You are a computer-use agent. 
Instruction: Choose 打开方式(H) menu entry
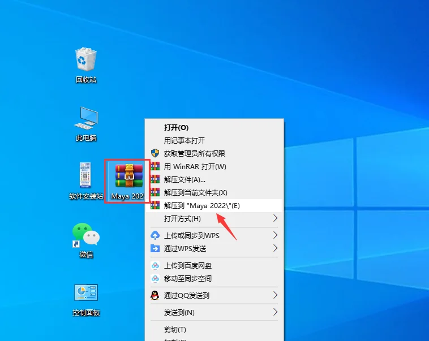(x=214, y=218)
